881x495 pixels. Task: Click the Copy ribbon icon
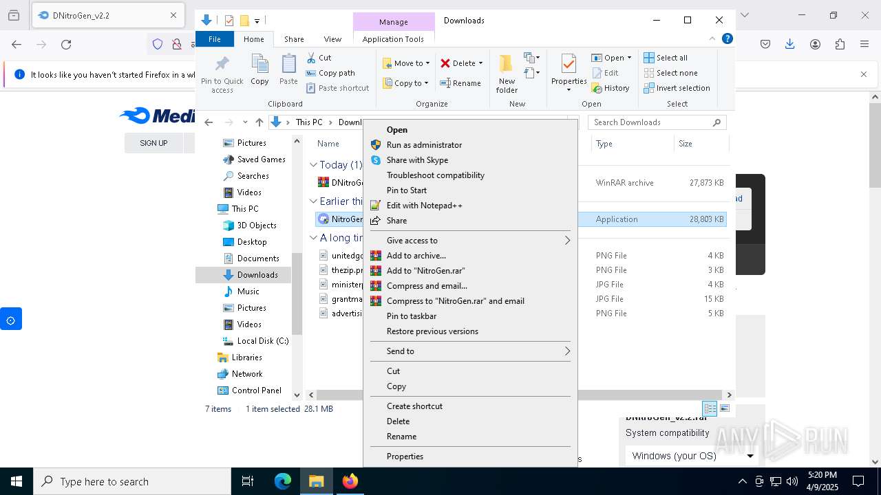[x=259, y=70]
